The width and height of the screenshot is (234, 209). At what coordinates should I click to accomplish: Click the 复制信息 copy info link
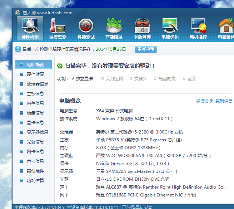click(224, 101)
